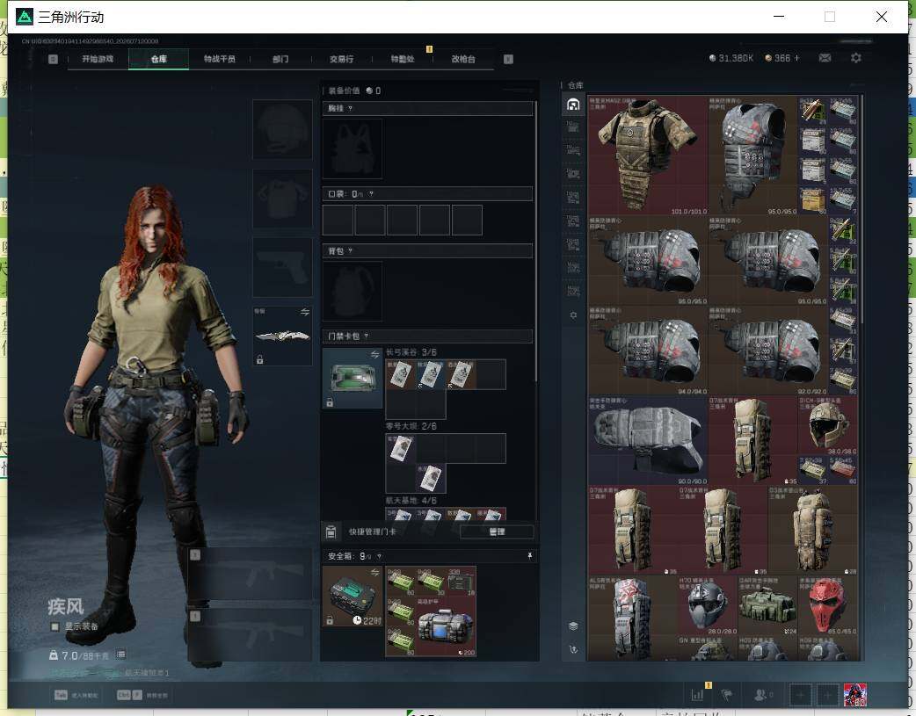Select the tan helmet 38.0/38.0
Screen dimensions: 916x716
[828, 426]
